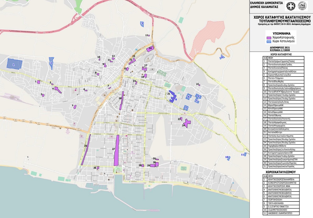Select purple shelter area 24 on map
313x218 pixels.
(x=187, y=123)
